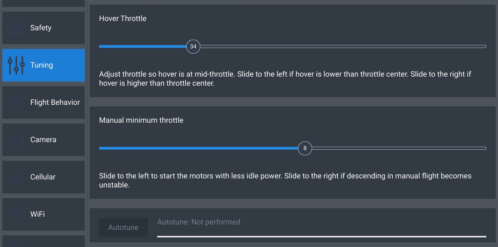Open the WiFi label text
This screenshot has height=247, width=498.
(37, 214)
